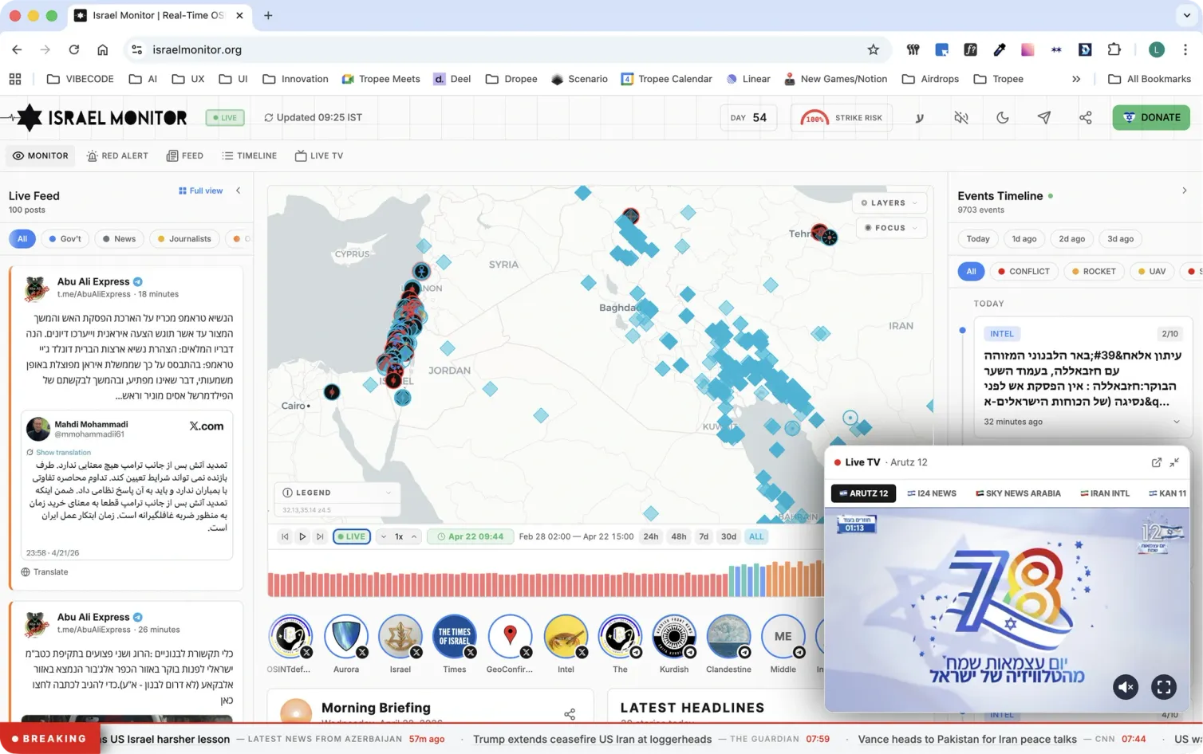The width and height of the screenshot is (1203, 754).
Task: Click the share icon in the header
Action: coord(1086,118)
